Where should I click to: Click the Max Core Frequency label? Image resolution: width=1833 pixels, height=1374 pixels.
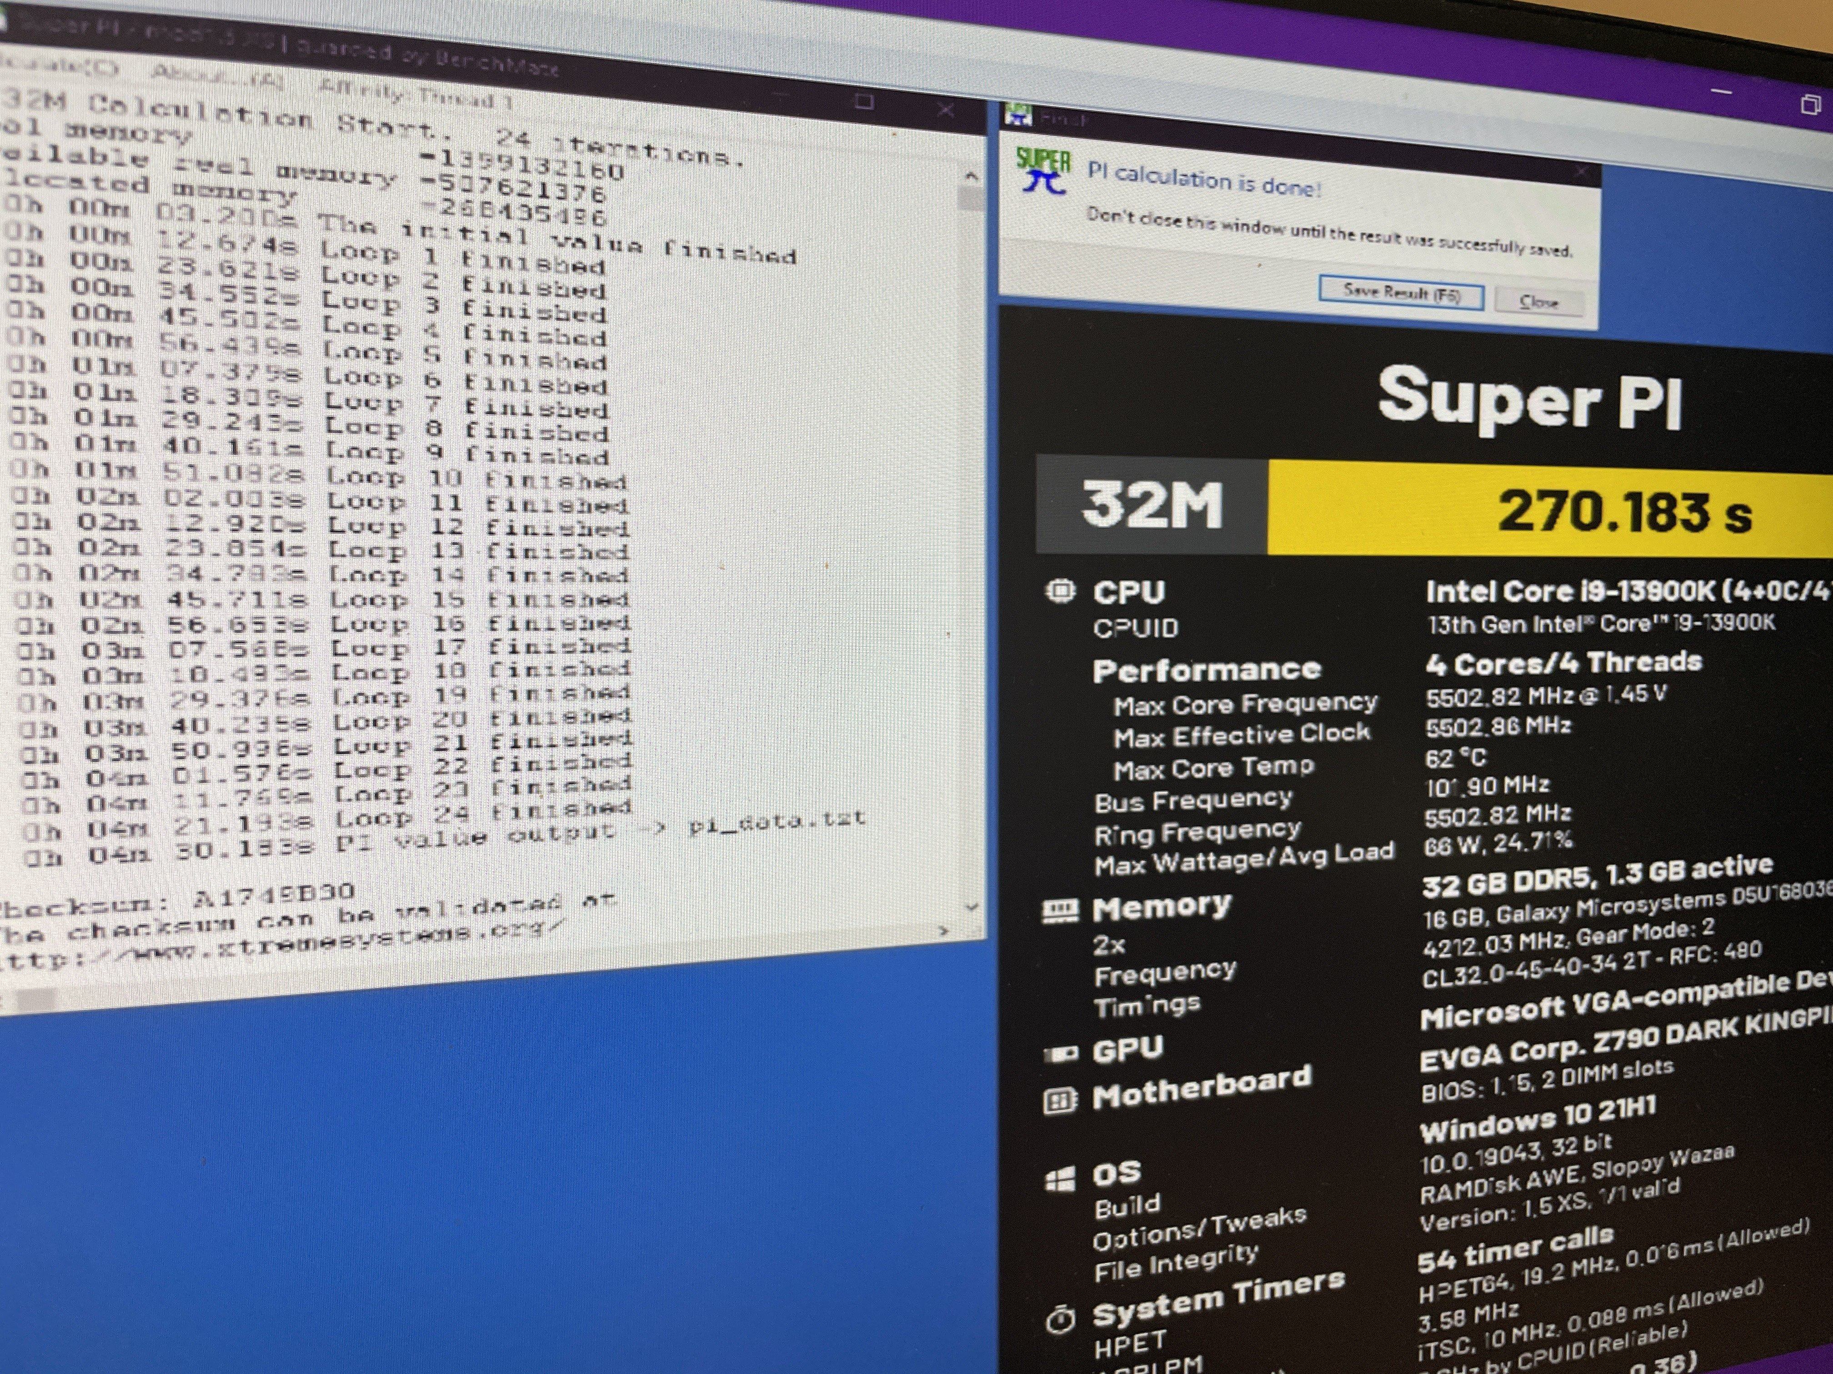(x=1245, y=705)
